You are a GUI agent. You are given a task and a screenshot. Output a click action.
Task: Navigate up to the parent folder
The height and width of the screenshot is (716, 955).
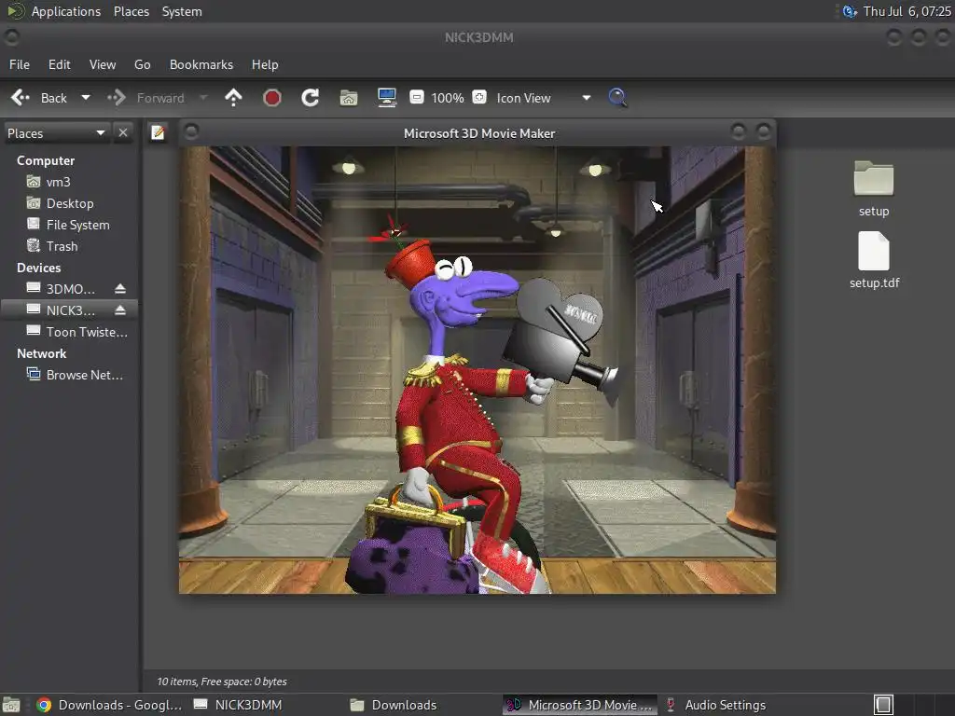click(233, 97)
